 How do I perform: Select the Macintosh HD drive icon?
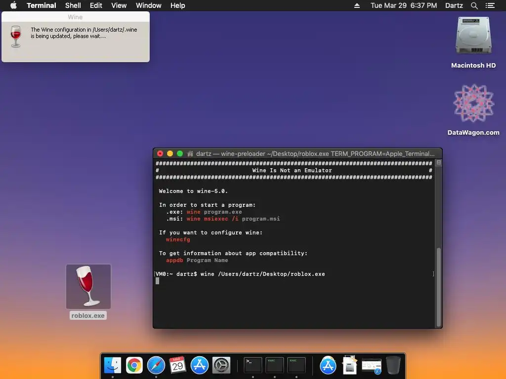pyautogui.click(x=473, y=36)
